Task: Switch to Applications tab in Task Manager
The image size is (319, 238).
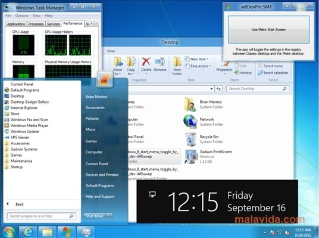Action: (x=16, y=24)
